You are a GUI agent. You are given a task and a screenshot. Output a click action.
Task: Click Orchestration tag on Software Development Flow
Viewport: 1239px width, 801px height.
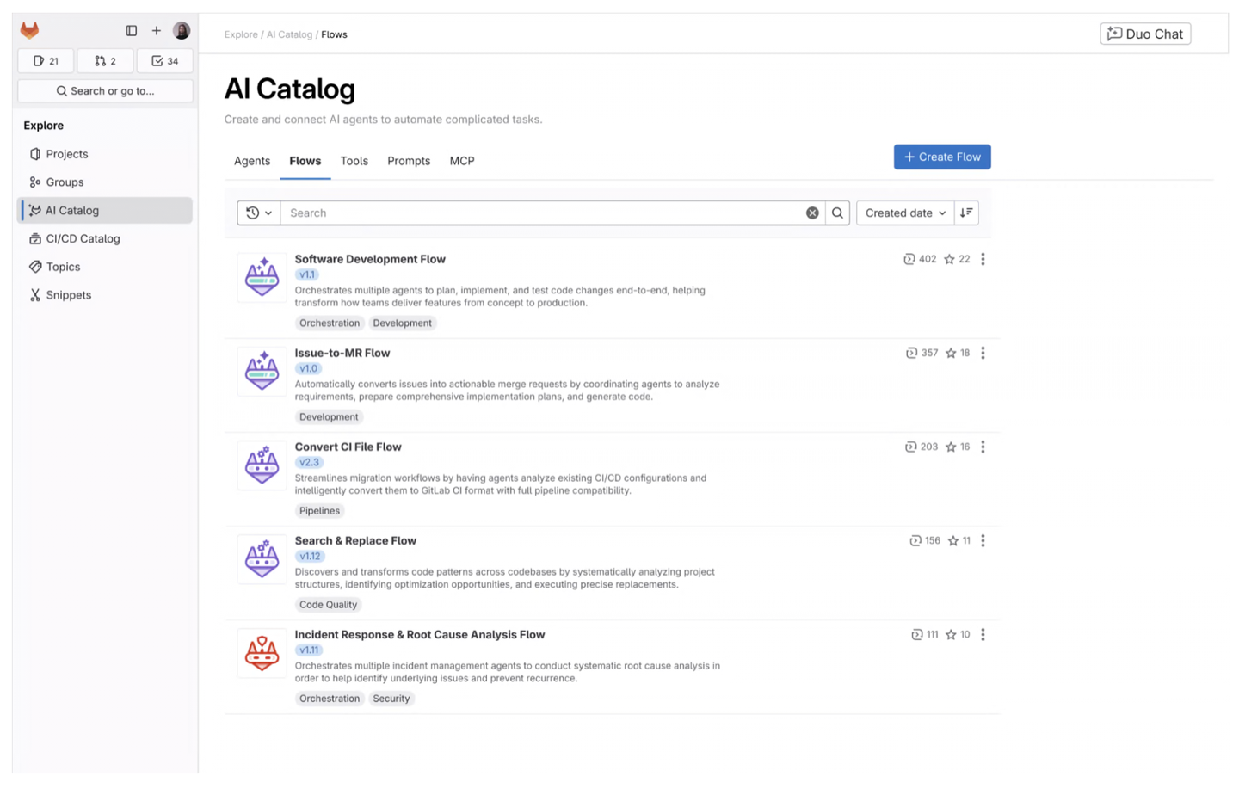tap(330, 323)
